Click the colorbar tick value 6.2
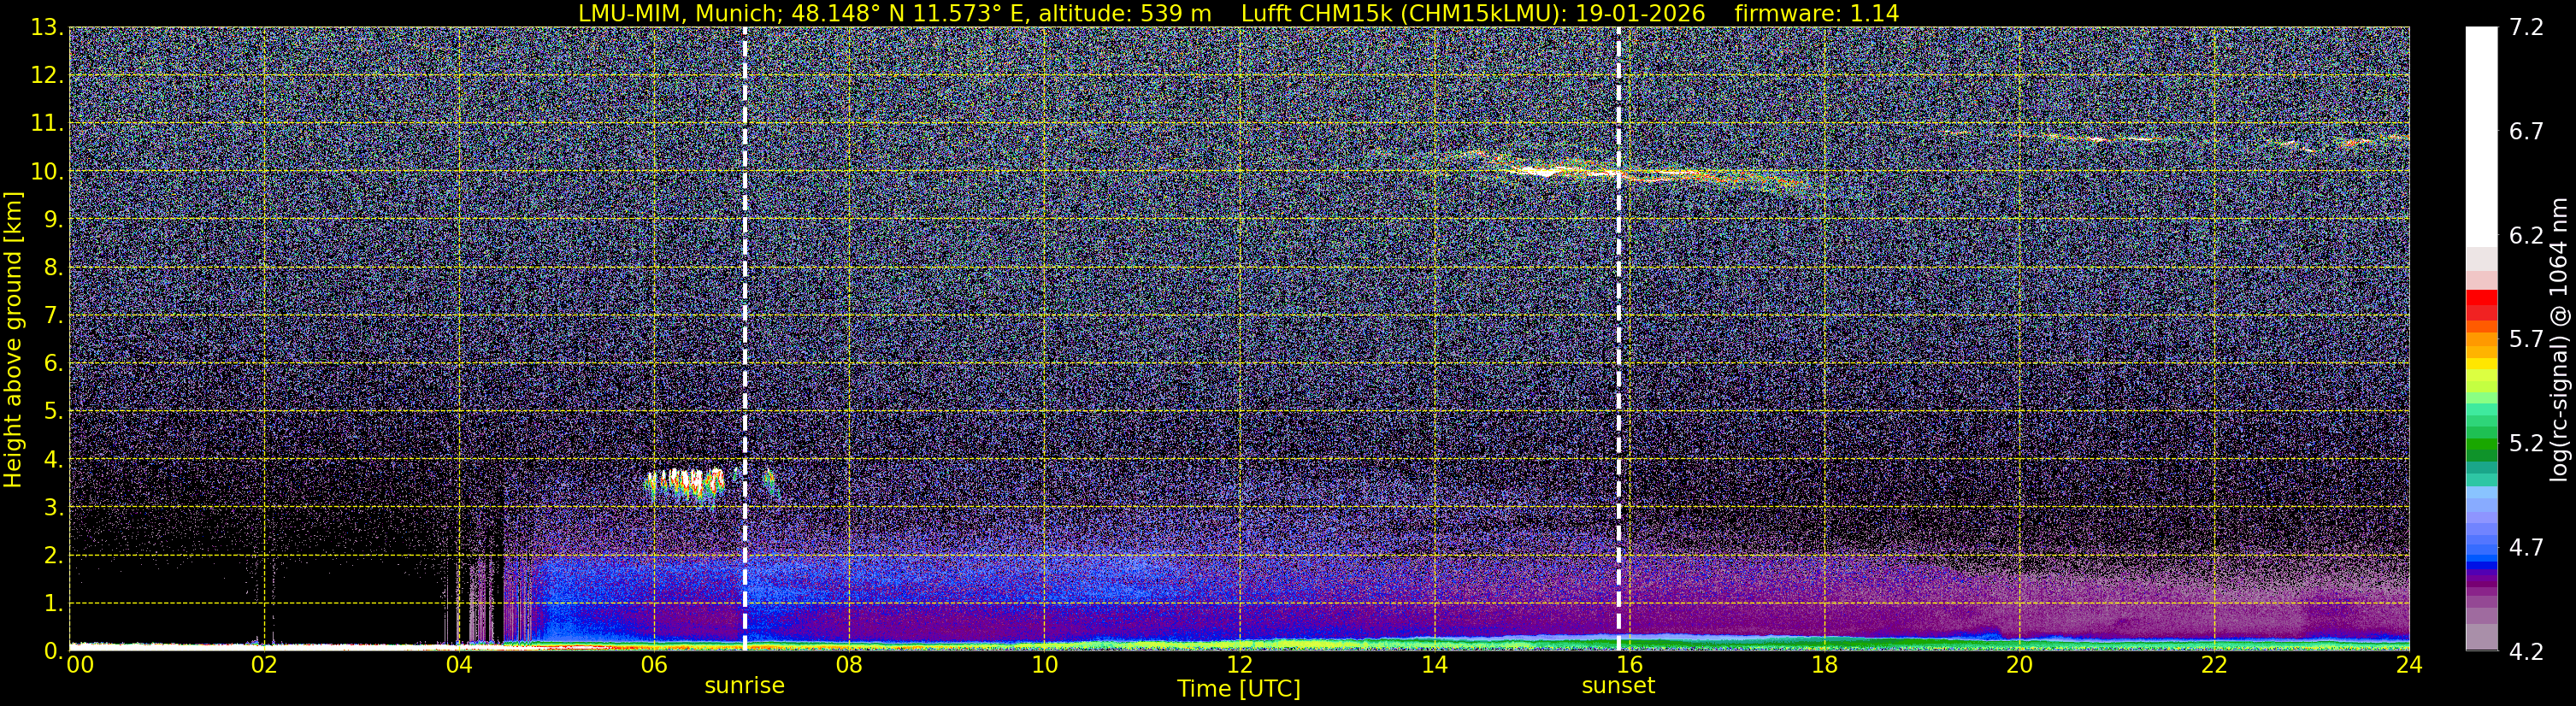The height and width of the screenshot is (706, 2576). point(2526,235)
